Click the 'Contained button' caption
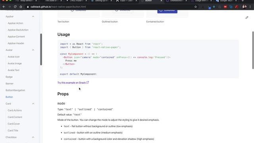Screen dimensions: 254x143 155,21
